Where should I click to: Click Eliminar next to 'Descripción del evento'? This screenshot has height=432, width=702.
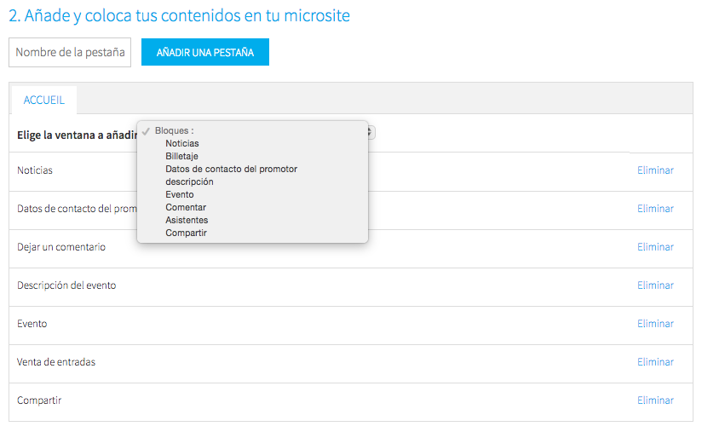point(655,285)
